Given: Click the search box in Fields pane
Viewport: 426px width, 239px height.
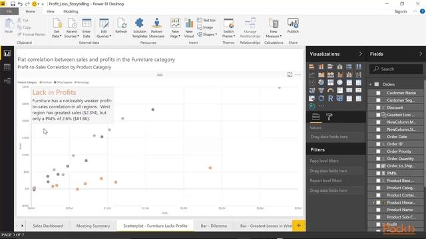Looking at the screenshot, I should [396, 69].
